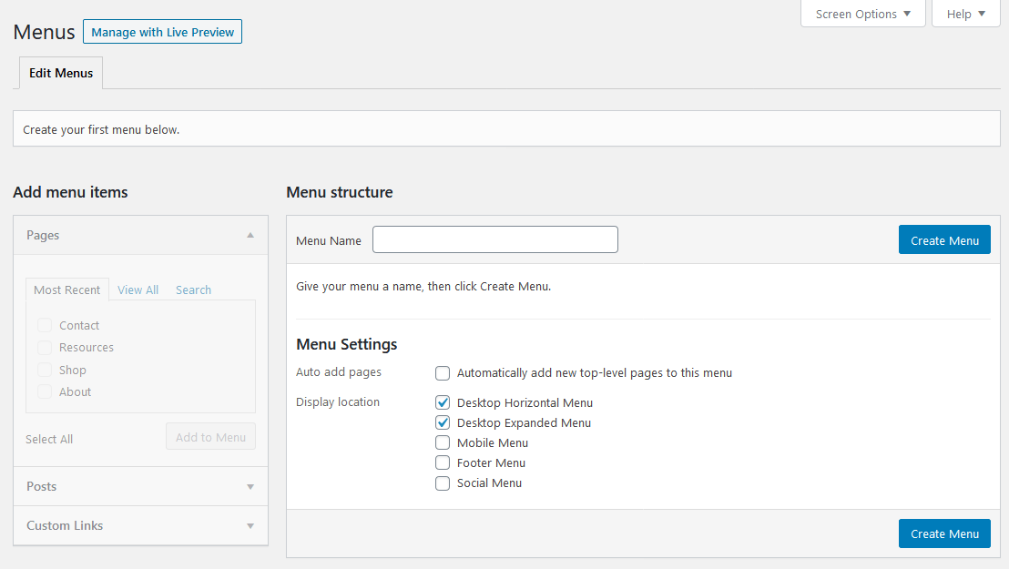Expand the Custom Links section
Image resolution: width=1009 pixels, height=569 pixels.
coord(250,525)
